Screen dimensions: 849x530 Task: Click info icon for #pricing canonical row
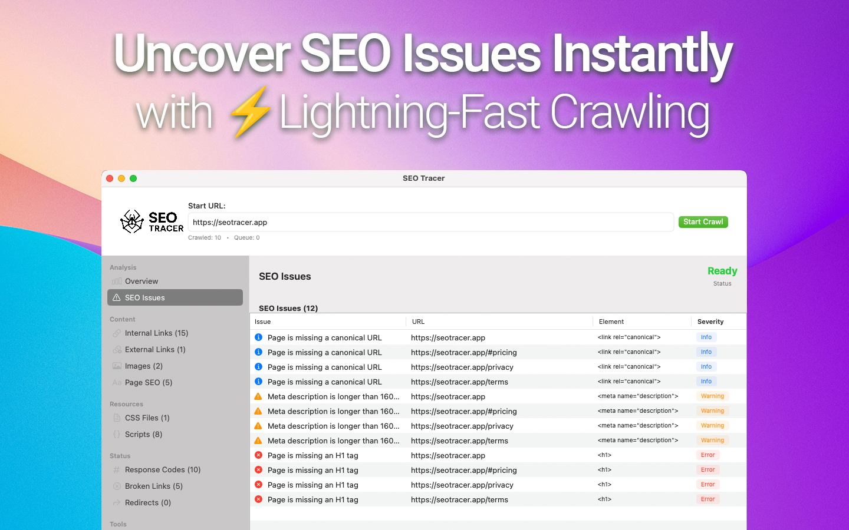click(x=258, y=352)
